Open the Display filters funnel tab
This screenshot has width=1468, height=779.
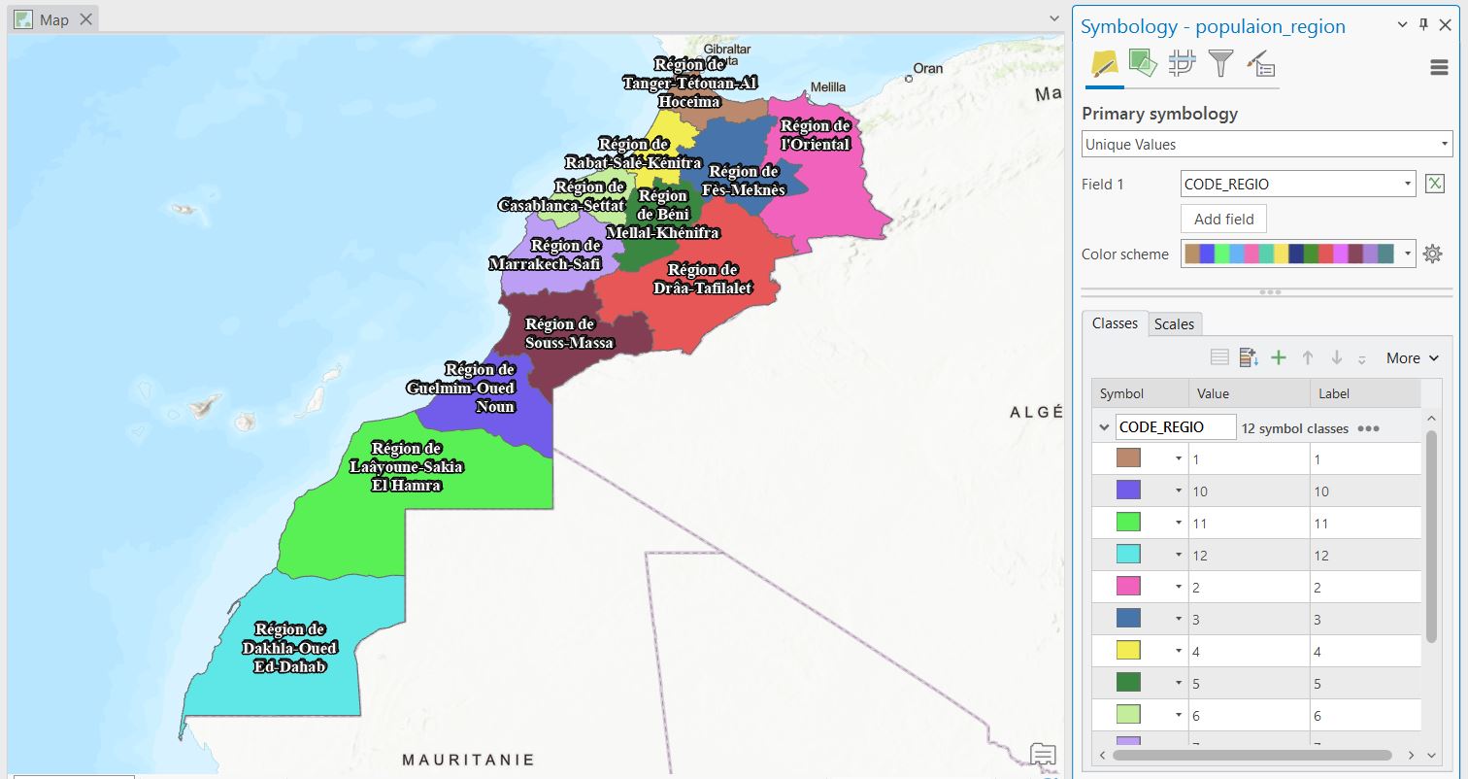(1220, 64)
